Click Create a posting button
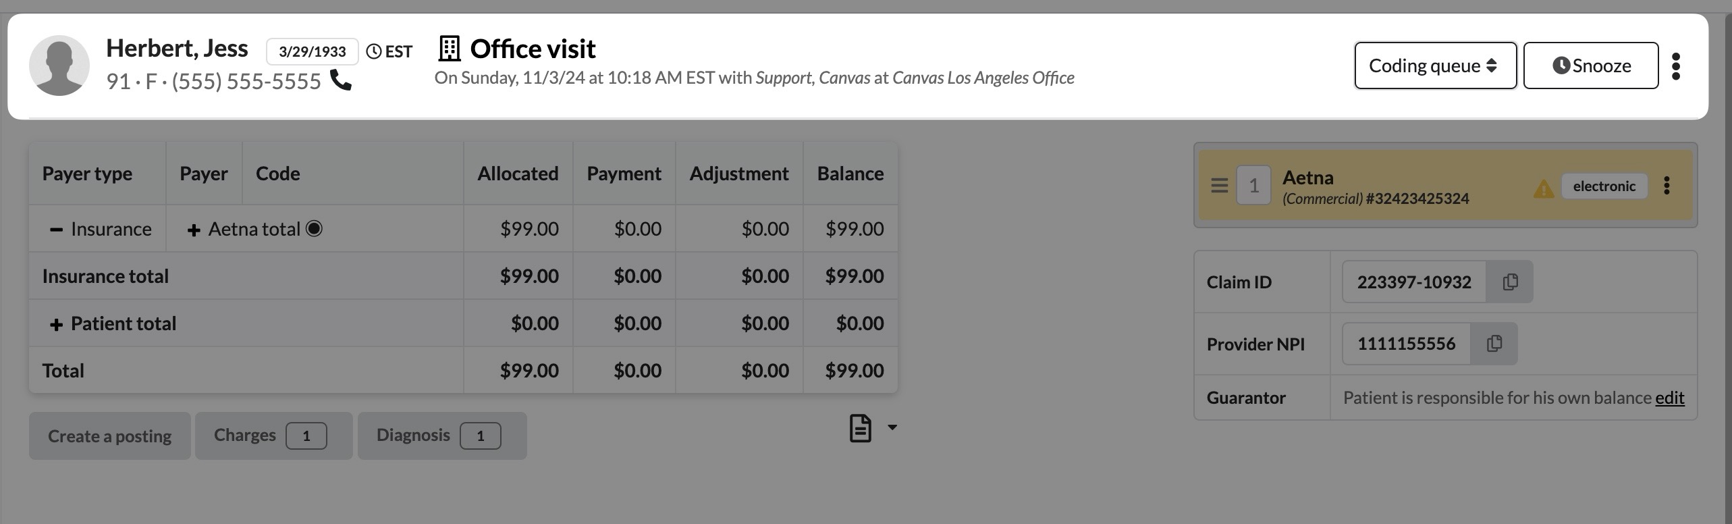The image size is (1732, 524). pos(109,436)
